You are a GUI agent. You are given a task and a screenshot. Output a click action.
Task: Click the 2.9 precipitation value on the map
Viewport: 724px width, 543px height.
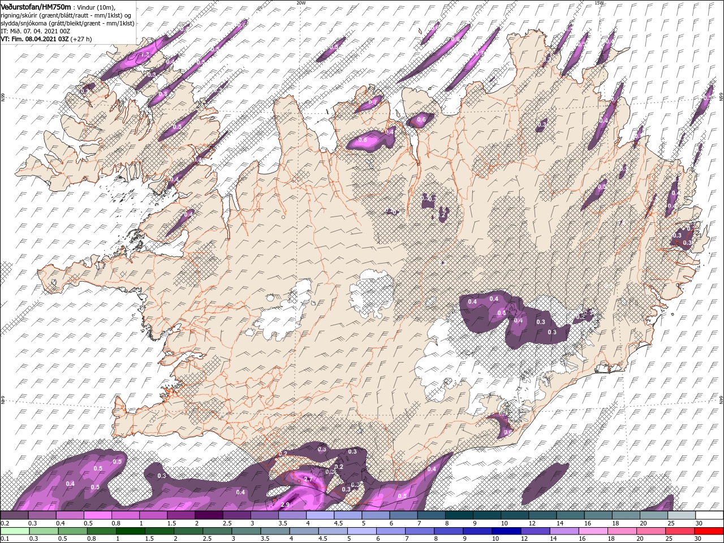pyautogui.click(x=285, y=505)
